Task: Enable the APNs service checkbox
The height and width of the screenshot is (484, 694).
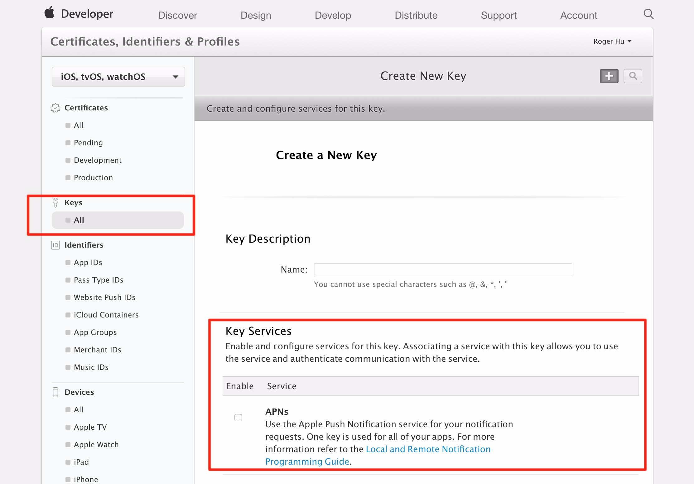Action: pyautogui.click(x=238, y=418)
